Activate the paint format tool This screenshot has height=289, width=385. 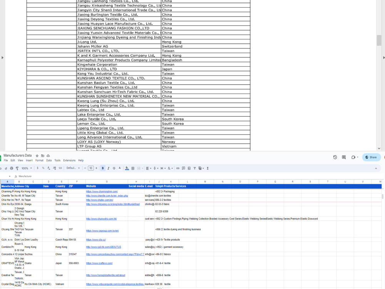click(x=17, y=168)
